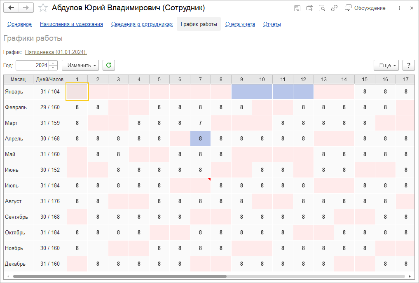
Task: Open the Пятидневка (01.01.2024) schedule link
Action: pos(56,52)
